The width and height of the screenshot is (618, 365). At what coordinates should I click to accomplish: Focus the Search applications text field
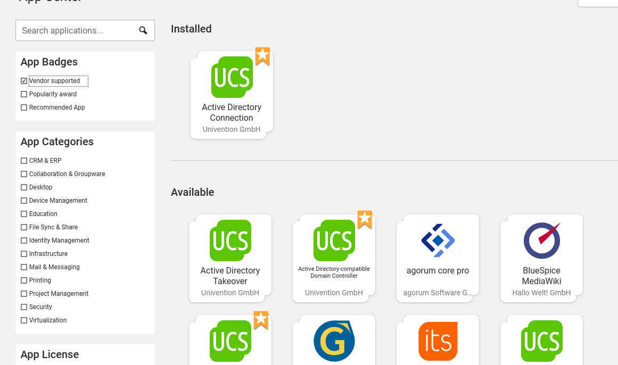click(75, 30)
